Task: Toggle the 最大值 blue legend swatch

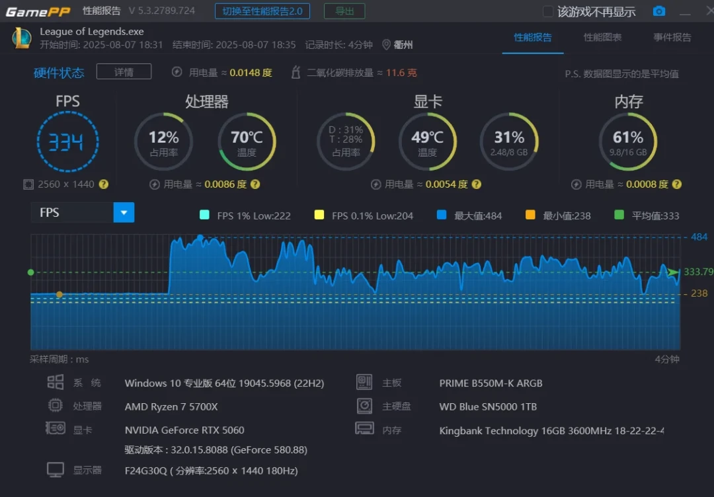Action: [441, 215]
